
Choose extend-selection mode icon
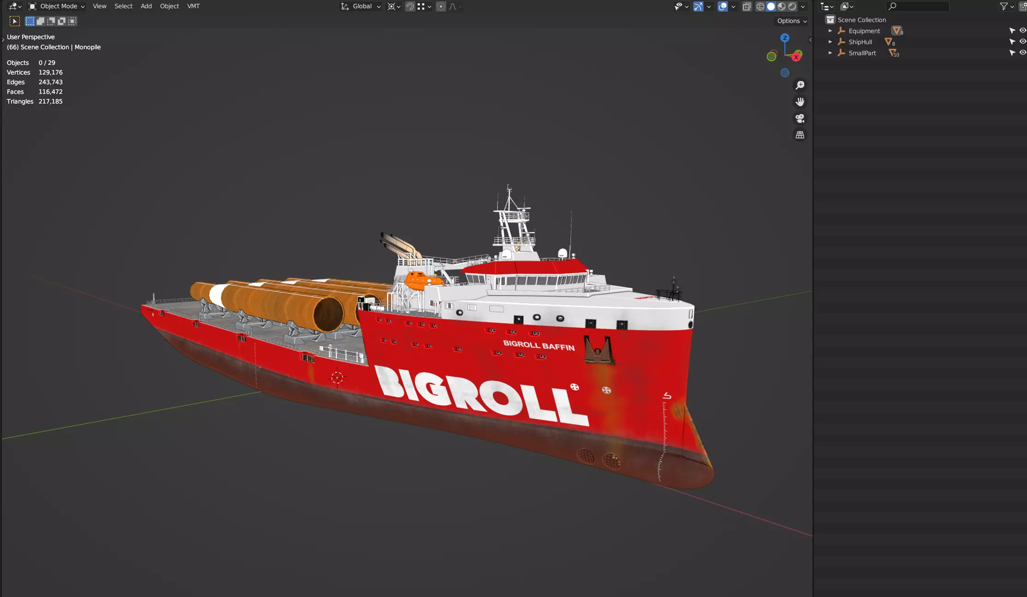(x=41, y=21)
